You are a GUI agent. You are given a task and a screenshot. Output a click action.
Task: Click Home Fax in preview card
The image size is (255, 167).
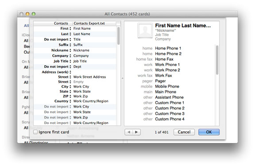(164, 59)
